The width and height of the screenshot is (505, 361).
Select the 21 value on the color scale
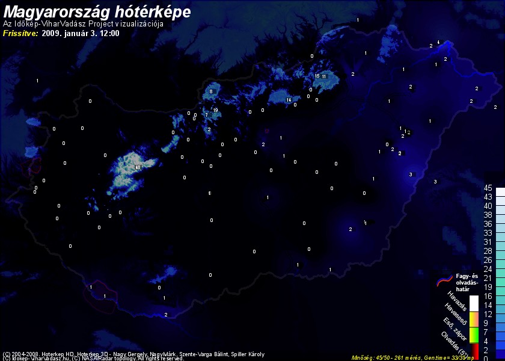[x=488, y=278]
